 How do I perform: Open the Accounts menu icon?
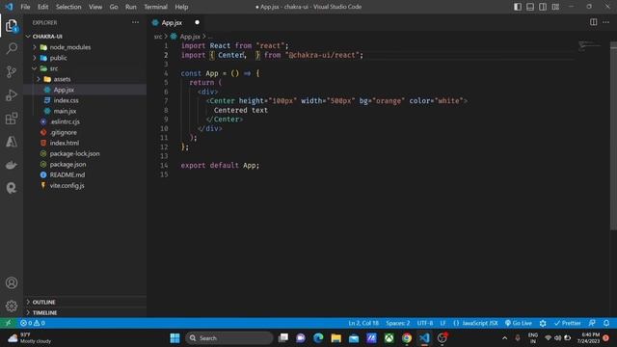pyautogui.click(x=12, y=282)
